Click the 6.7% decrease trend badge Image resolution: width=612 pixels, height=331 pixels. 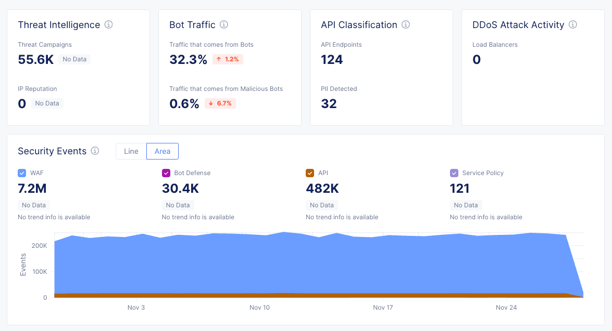(220, 103)
